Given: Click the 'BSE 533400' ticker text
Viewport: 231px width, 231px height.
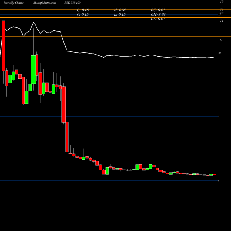Looking at the screenshot, I should (73, 3).
